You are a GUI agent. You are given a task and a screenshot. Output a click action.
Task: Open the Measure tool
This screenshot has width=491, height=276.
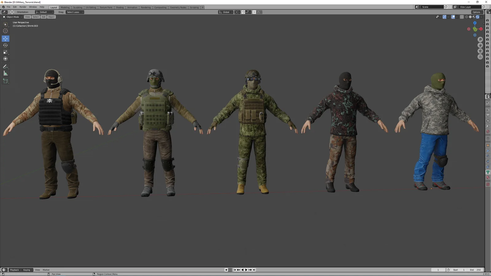tap(5, 73)
